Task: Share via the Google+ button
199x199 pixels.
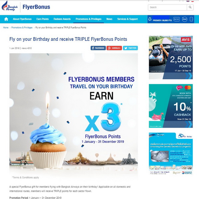Action: pyautogui.click(x=114, y=48)
